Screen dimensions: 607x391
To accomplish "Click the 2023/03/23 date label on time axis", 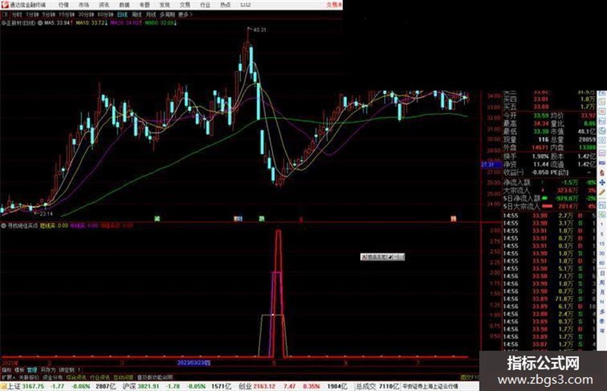I will click(193, 363).
